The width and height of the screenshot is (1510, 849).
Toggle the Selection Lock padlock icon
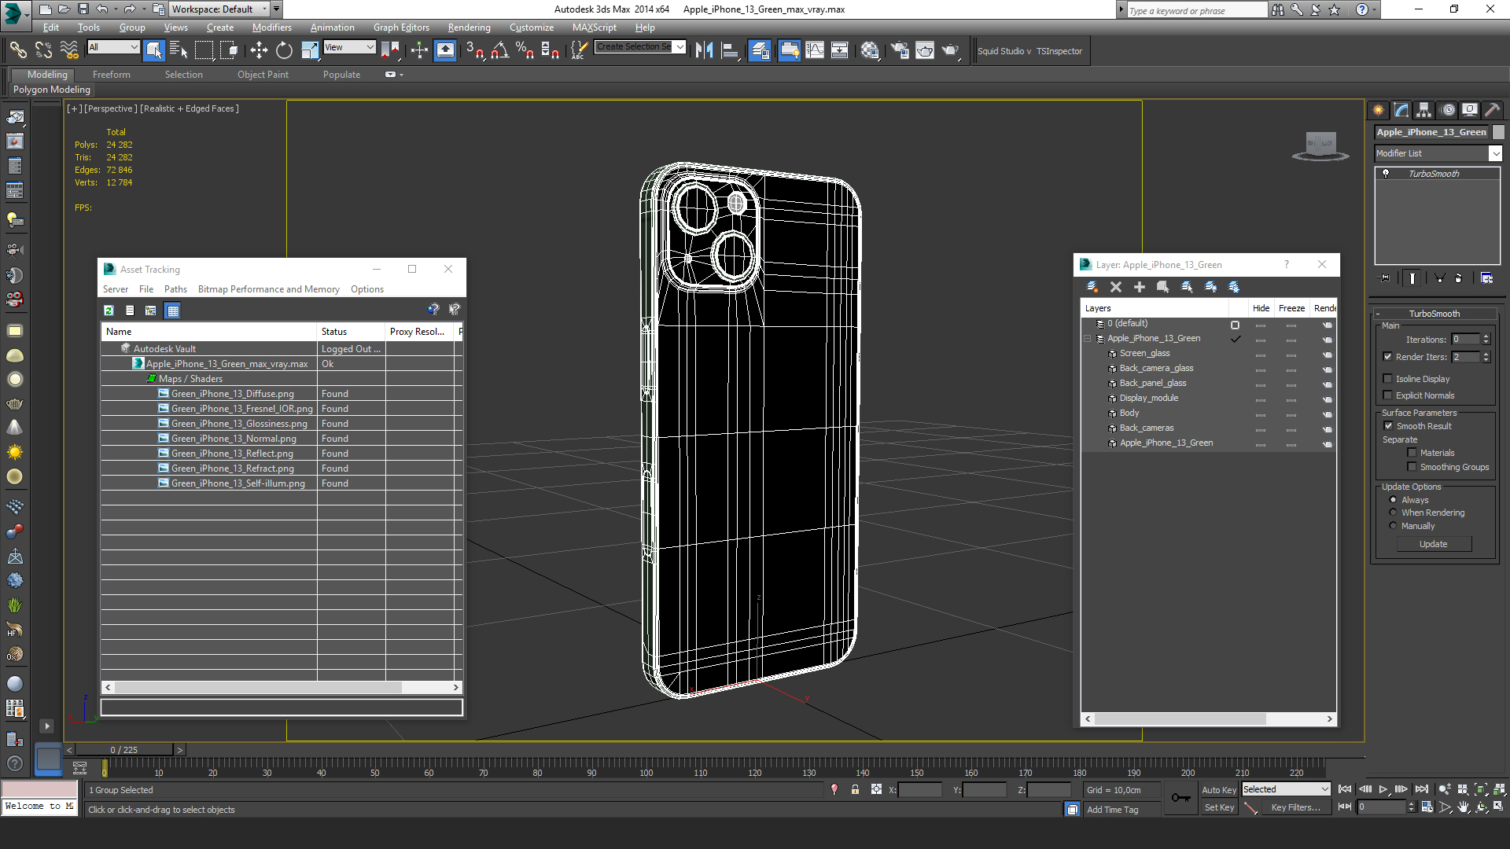[x=855, y=790]
